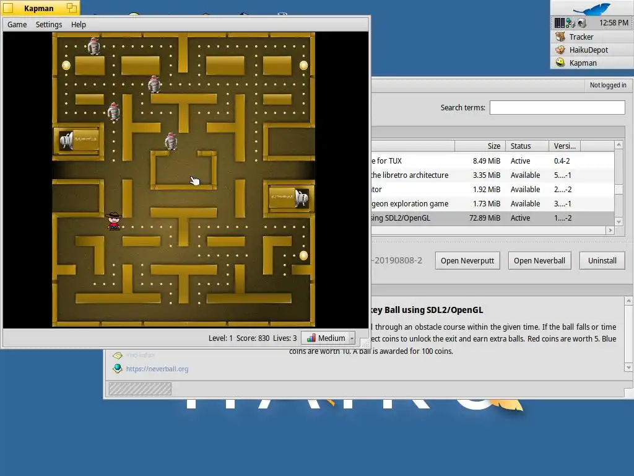Click the Open Neverball button

coord(539,261)
